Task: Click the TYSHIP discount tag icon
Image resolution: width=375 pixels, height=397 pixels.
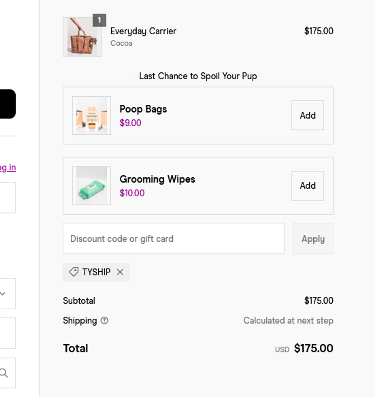Action: (x=74, y=272)
